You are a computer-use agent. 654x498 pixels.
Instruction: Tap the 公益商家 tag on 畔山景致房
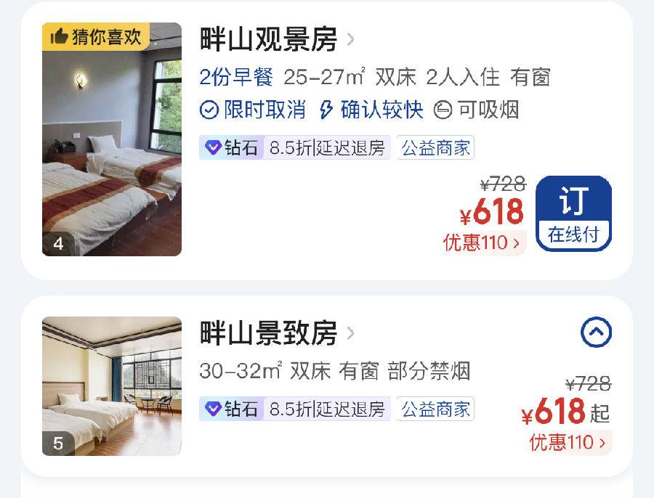click(x=435, y=409)
